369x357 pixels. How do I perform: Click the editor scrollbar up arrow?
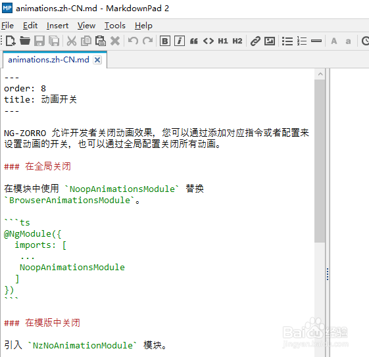tap(320, 74)
